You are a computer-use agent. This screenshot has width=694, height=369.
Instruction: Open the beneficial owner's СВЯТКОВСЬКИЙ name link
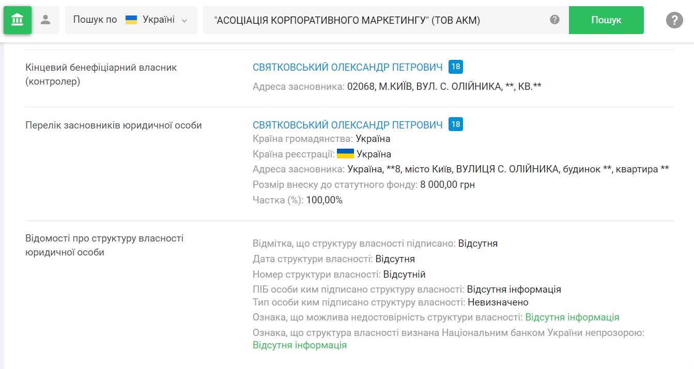347,67
